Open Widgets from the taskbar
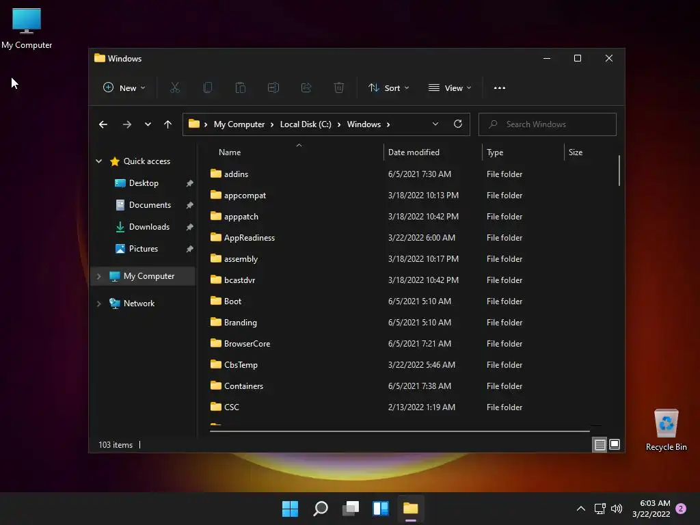 tap(381, 509)
